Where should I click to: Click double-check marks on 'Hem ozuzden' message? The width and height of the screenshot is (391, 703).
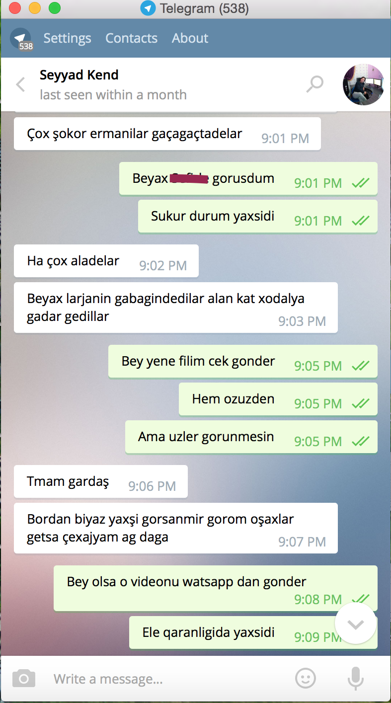pyautogui.click(x=361, y=403)
